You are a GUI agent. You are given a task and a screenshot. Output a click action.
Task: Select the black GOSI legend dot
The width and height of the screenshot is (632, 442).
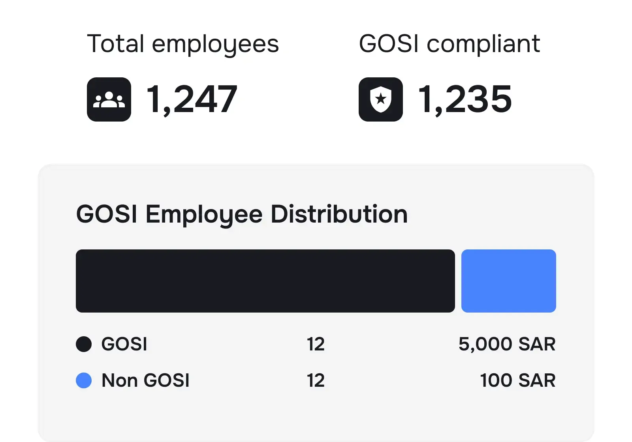tap(84, 344)
